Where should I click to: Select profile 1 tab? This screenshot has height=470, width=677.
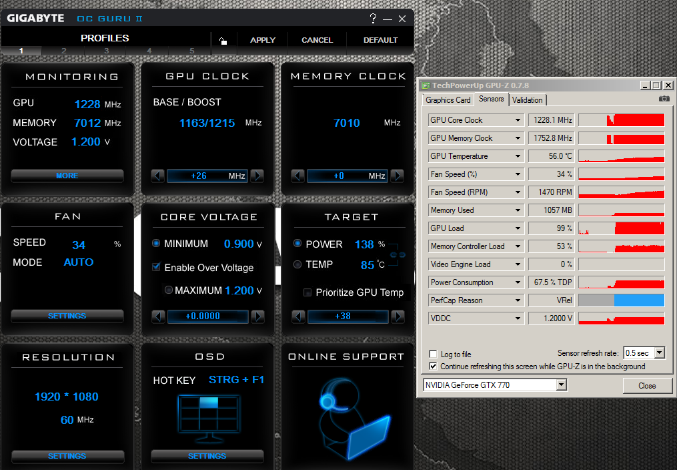(x=21, y=51)
